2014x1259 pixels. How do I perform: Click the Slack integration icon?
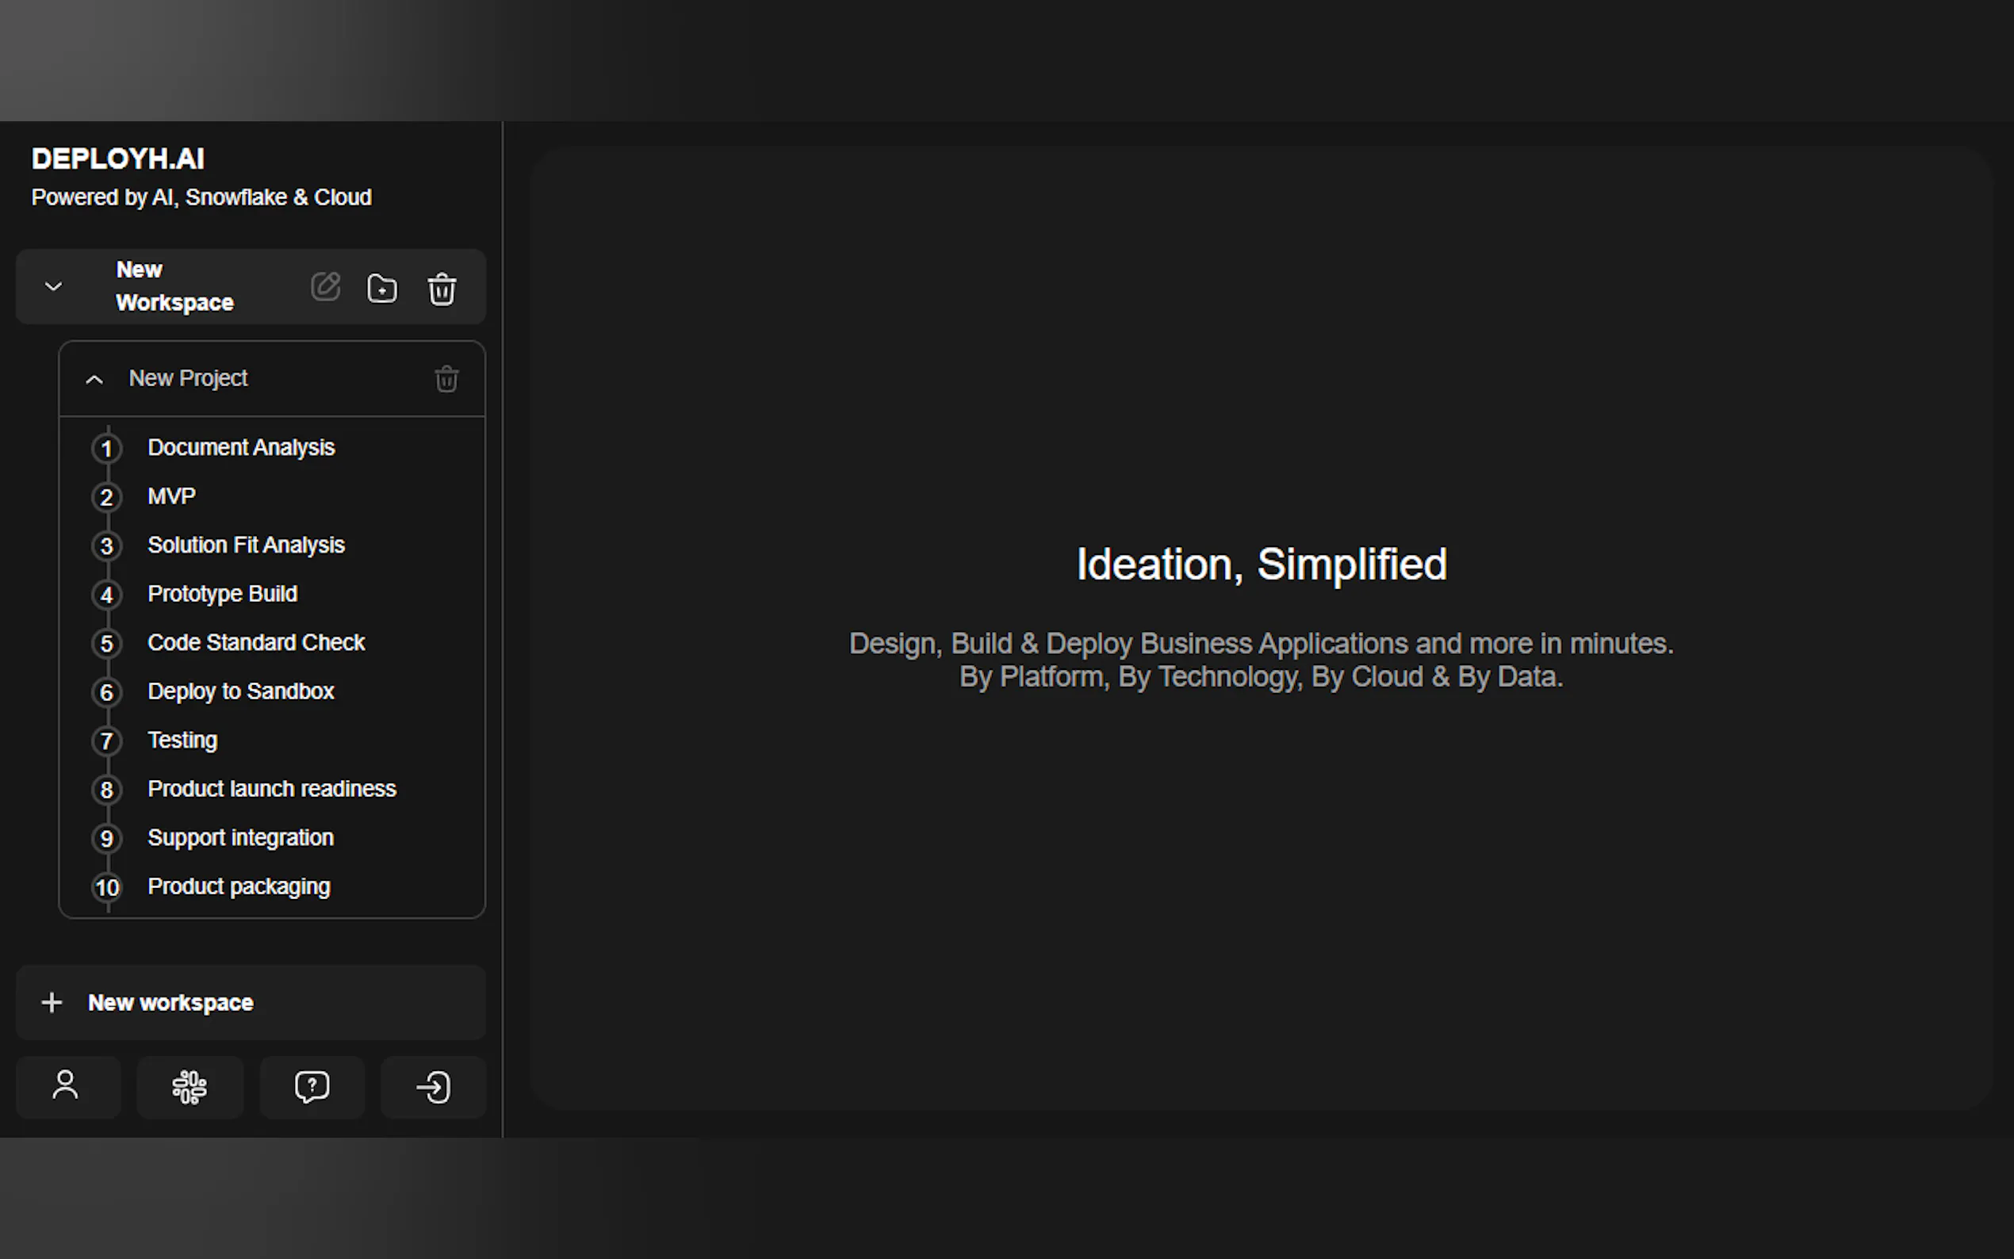(190, 1087)
